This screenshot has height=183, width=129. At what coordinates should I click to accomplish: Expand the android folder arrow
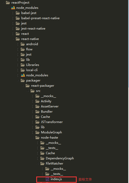click(18, 44)
